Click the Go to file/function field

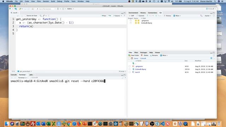click(45, 9)
